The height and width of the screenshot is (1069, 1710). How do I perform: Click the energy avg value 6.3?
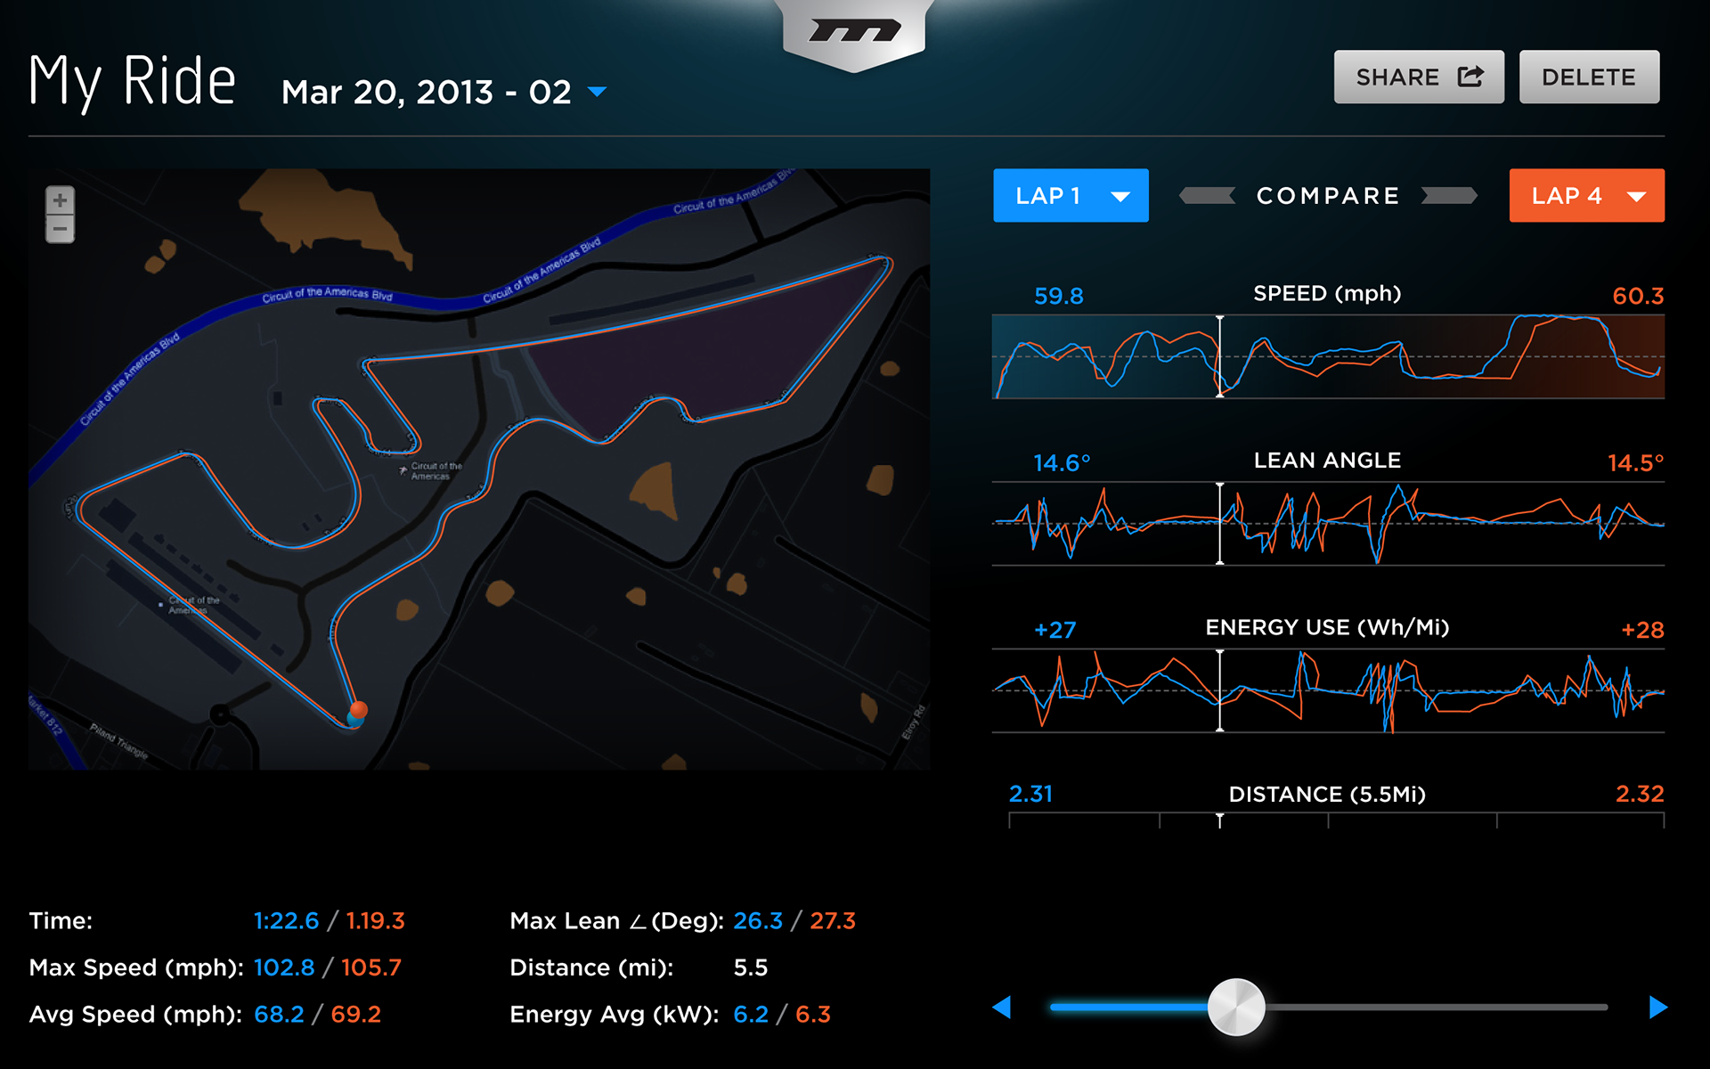point(813,1015)
